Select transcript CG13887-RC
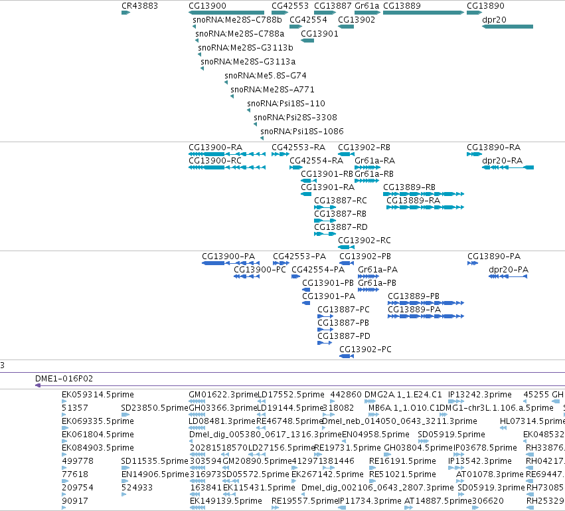 pyautogui.click(x=341, y=201)
